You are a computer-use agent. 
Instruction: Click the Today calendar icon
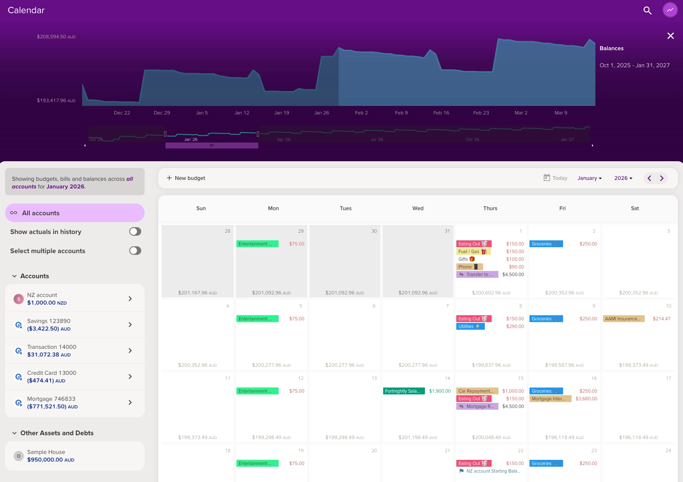(547, 178)
